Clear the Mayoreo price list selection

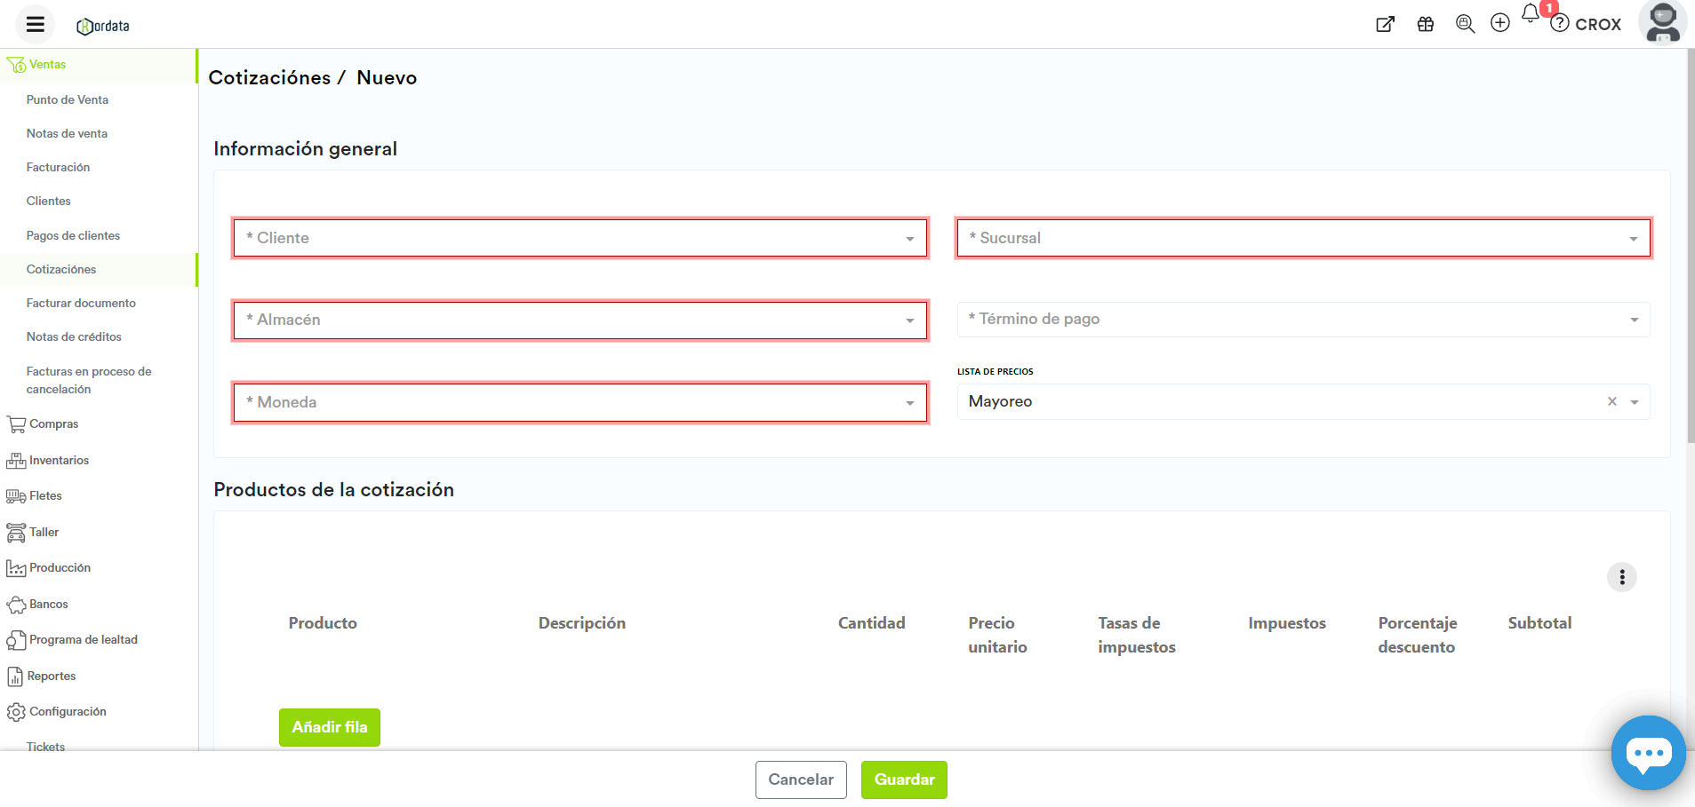pos(1612,401)
